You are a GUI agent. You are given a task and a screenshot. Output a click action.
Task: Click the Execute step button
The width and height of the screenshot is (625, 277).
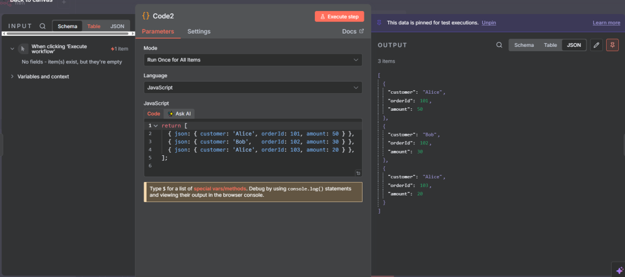(339, 16)
